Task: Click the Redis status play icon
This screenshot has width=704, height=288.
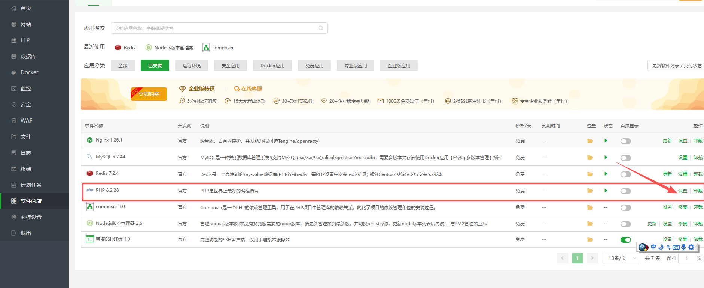Action: coord(606,174)
